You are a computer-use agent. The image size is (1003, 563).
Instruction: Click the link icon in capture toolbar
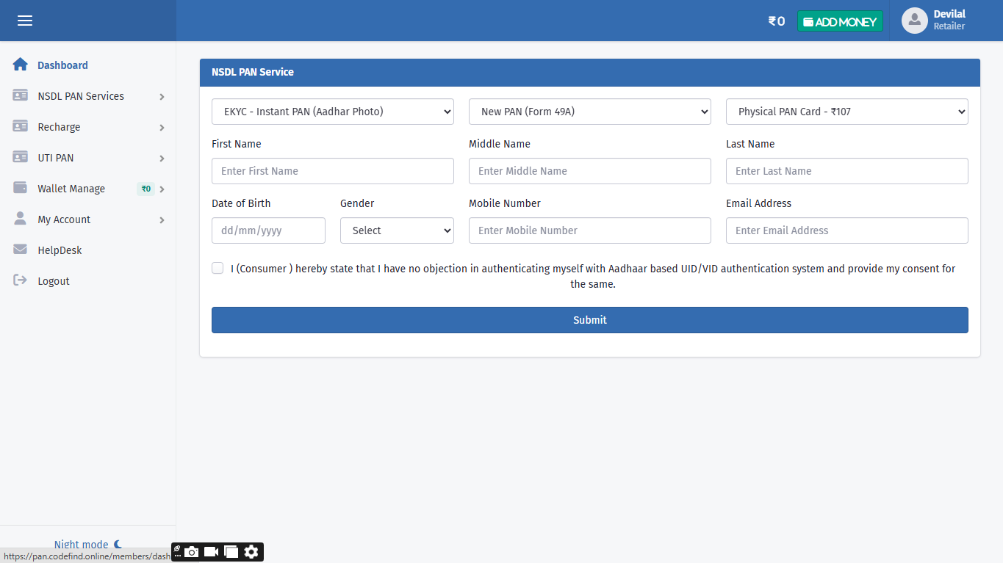point(177,548)
